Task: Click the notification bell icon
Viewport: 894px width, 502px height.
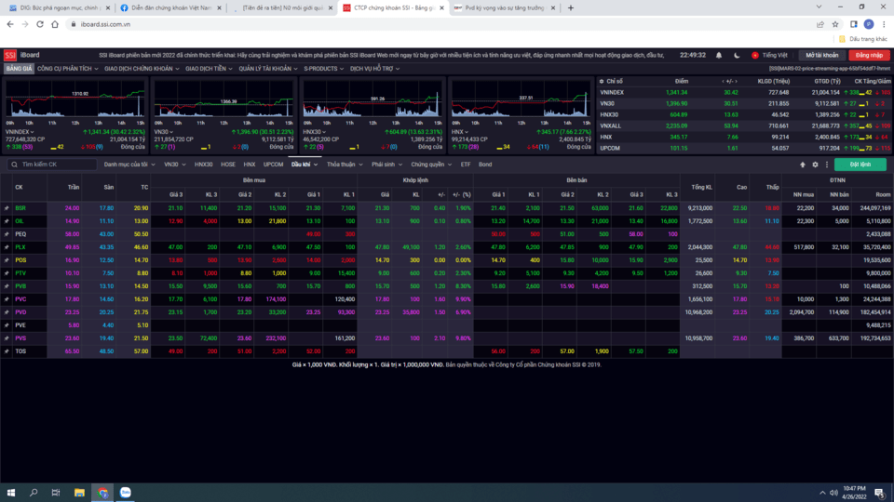Action: tap(718, 55)
